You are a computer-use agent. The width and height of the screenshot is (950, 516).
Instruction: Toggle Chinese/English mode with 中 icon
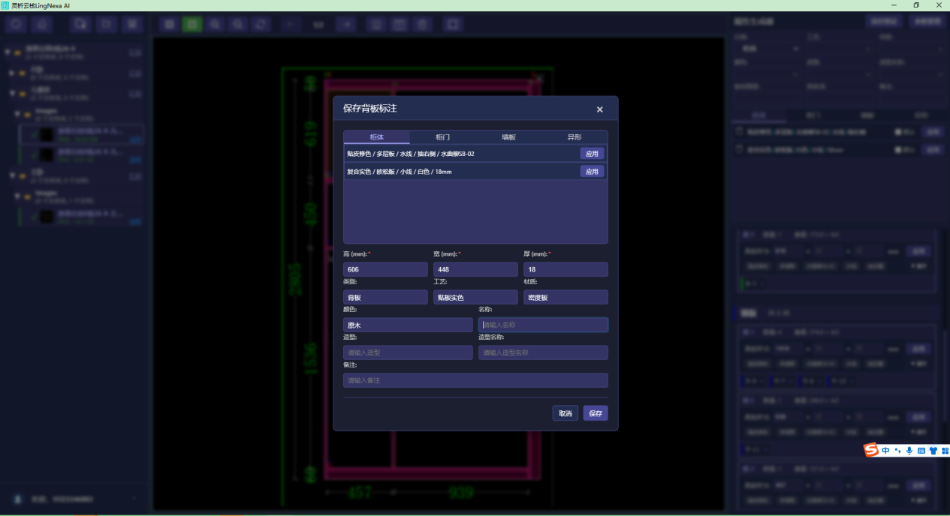click(x=886, y=451)
